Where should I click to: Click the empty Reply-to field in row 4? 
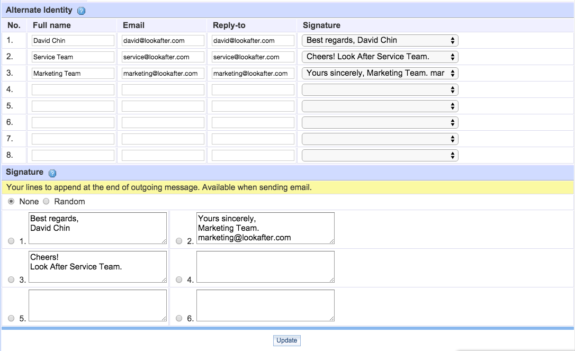tap(253, 90)
